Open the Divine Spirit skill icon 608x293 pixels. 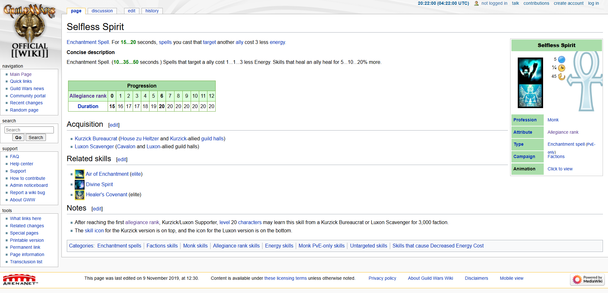point(79,185)
